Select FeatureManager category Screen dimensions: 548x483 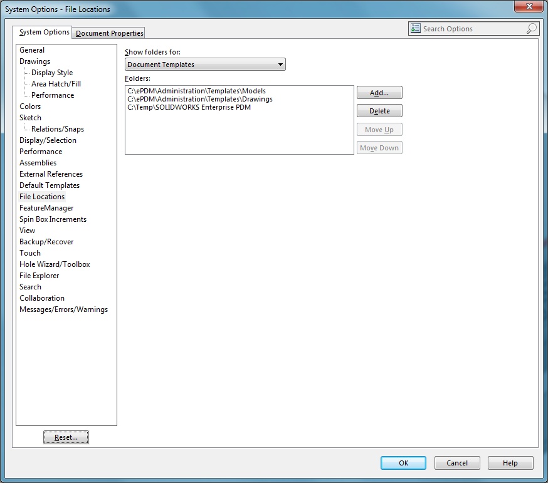point(46,208)
